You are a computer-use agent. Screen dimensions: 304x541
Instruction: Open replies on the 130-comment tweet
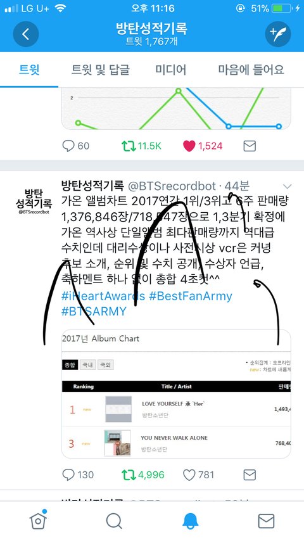point(78,474)
